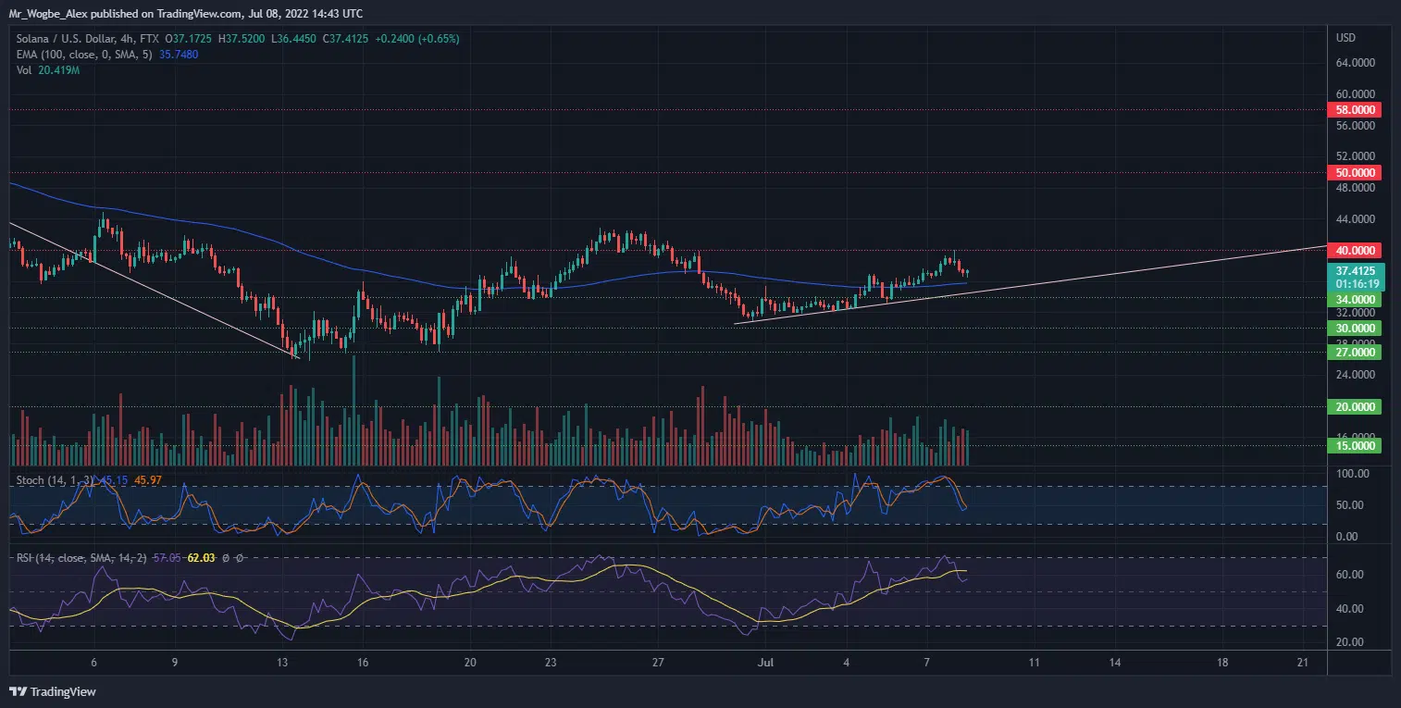Select the green 20.0000 price level label
Viewport: 1401px width, 708px height.
(1354, 407)
